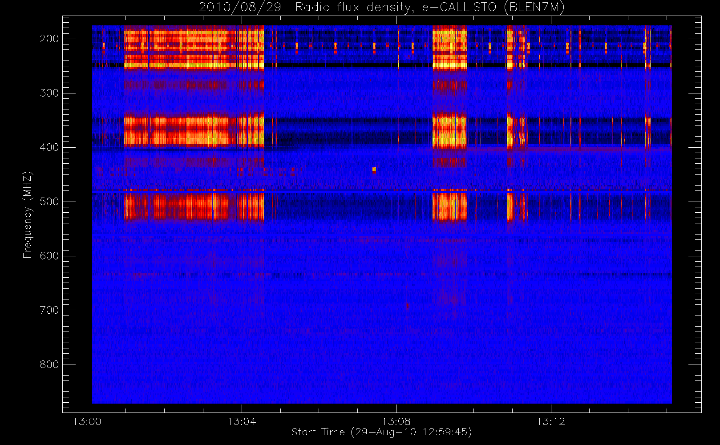Click the 13:00 time tick label
The width and height of the screenshot is (720, 445).
point(87,421)
